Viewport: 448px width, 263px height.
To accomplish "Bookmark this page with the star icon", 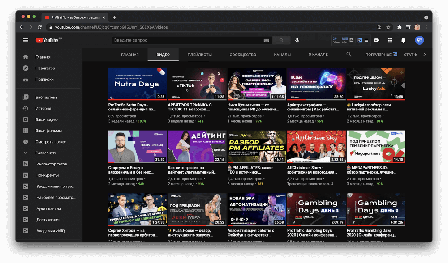I will [x=388, y=27].
